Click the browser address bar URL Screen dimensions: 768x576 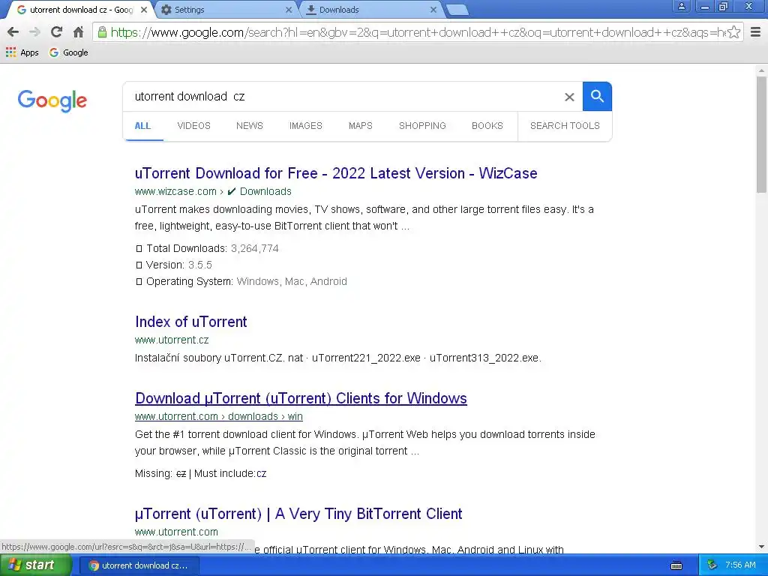point(418,32)
